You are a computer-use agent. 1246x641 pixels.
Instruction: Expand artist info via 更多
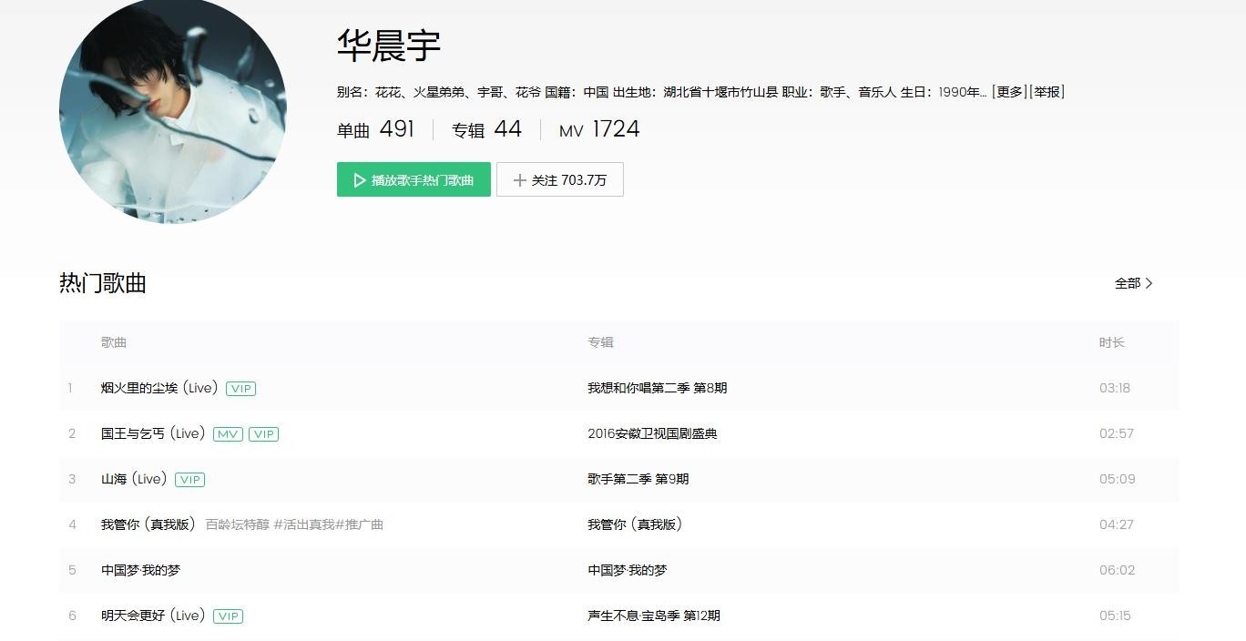pos(1009,92)
